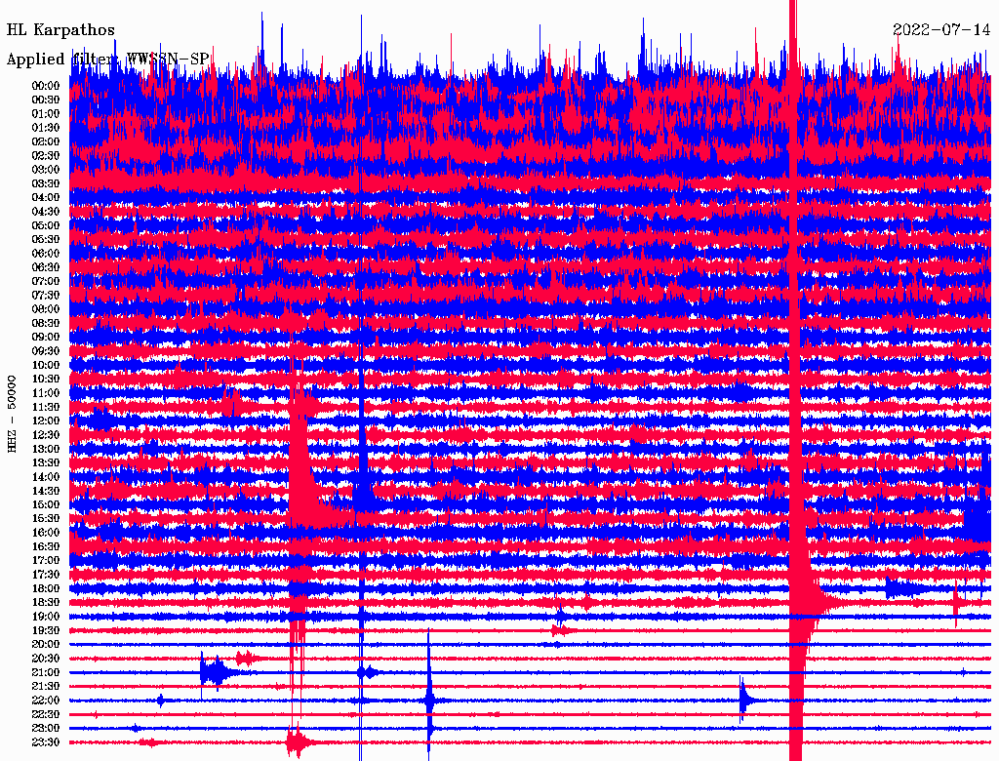This screenshot has height=761, width=999.
Task: Choose the 17:00 time row label
Action: (46, 561)
